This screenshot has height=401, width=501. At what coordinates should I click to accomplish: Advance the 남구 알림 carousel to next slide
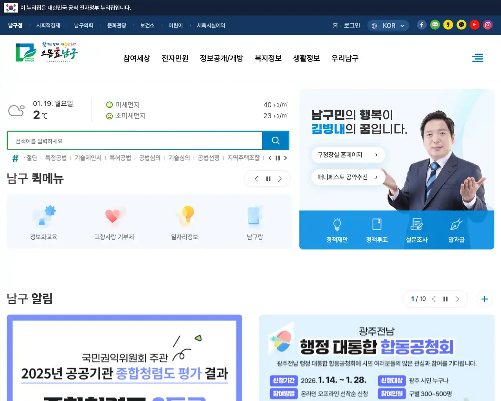(x=457, y=299)
